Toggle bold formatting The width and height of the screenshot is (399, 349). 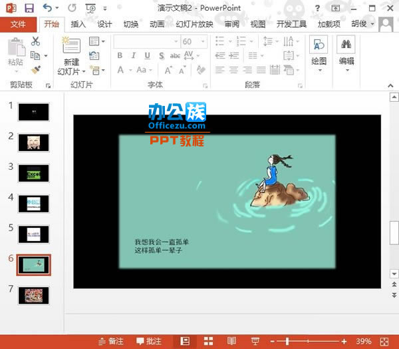tap(120, 55)
